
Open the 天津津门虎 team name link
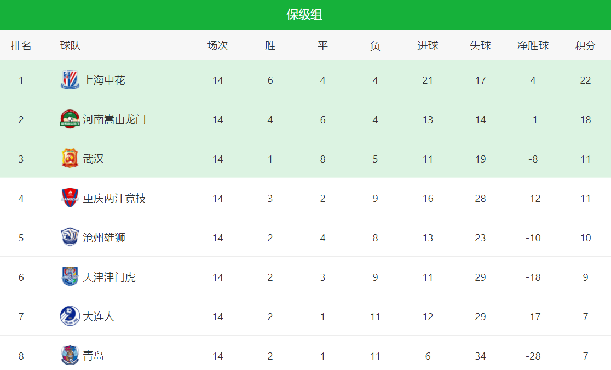tap(109, 277)
